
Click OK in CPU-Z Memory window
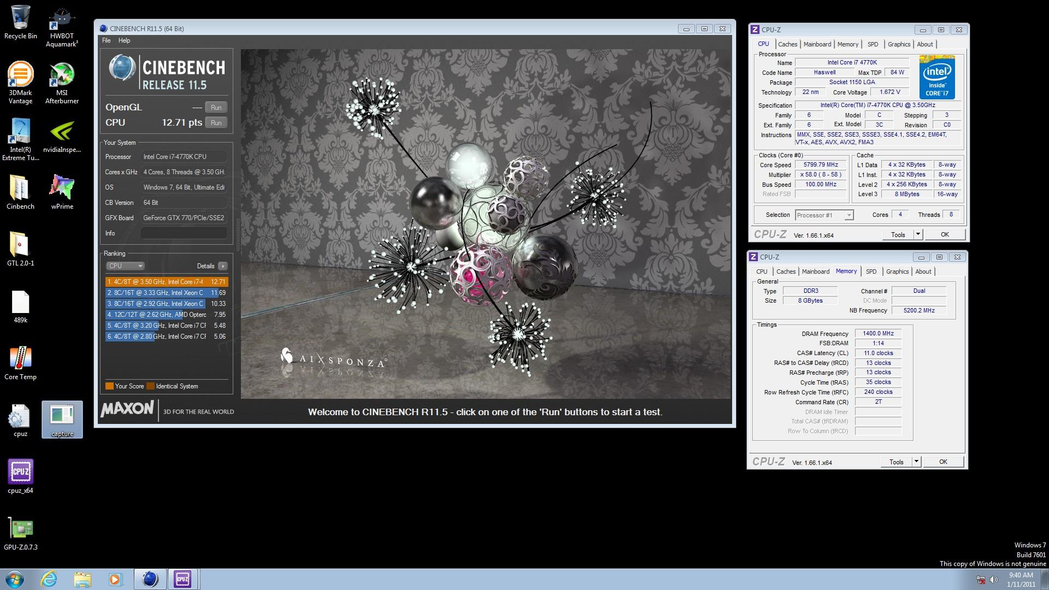[943, 462]
